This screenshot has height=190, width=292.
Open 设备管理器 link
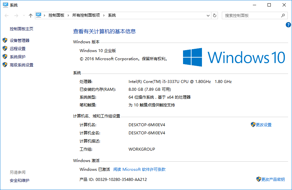click(x=20, y=40)
